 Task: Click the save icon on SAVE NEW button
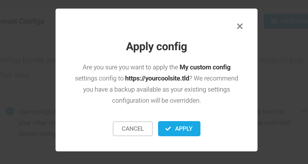click(274, 21)
